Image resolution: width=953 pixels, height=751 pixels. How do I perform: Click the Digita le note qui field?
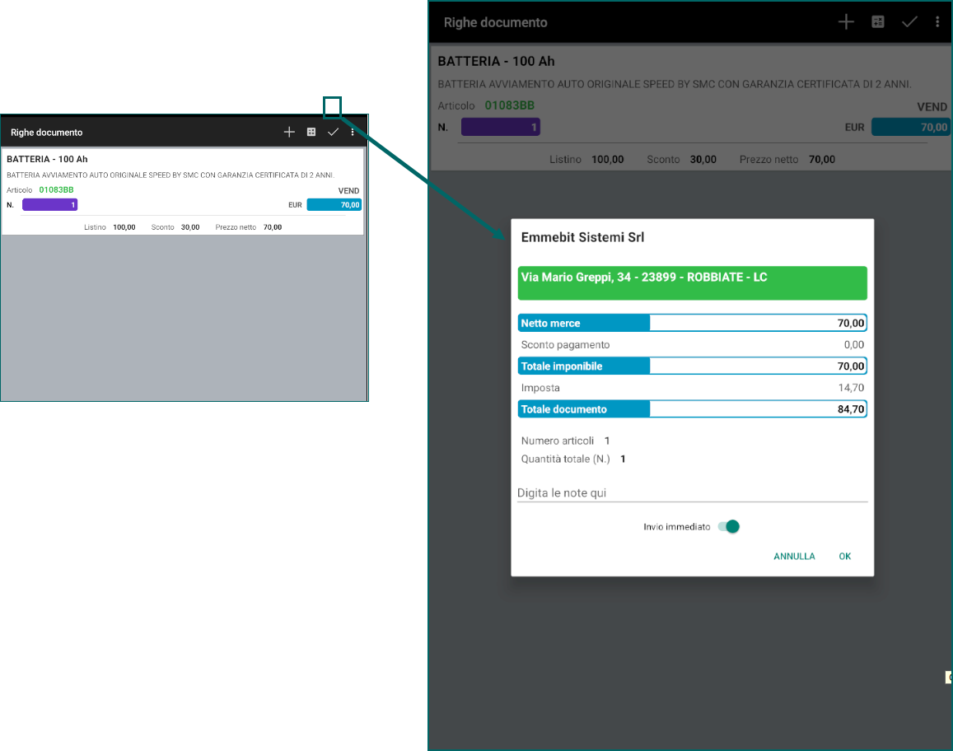tap(692, 492)
